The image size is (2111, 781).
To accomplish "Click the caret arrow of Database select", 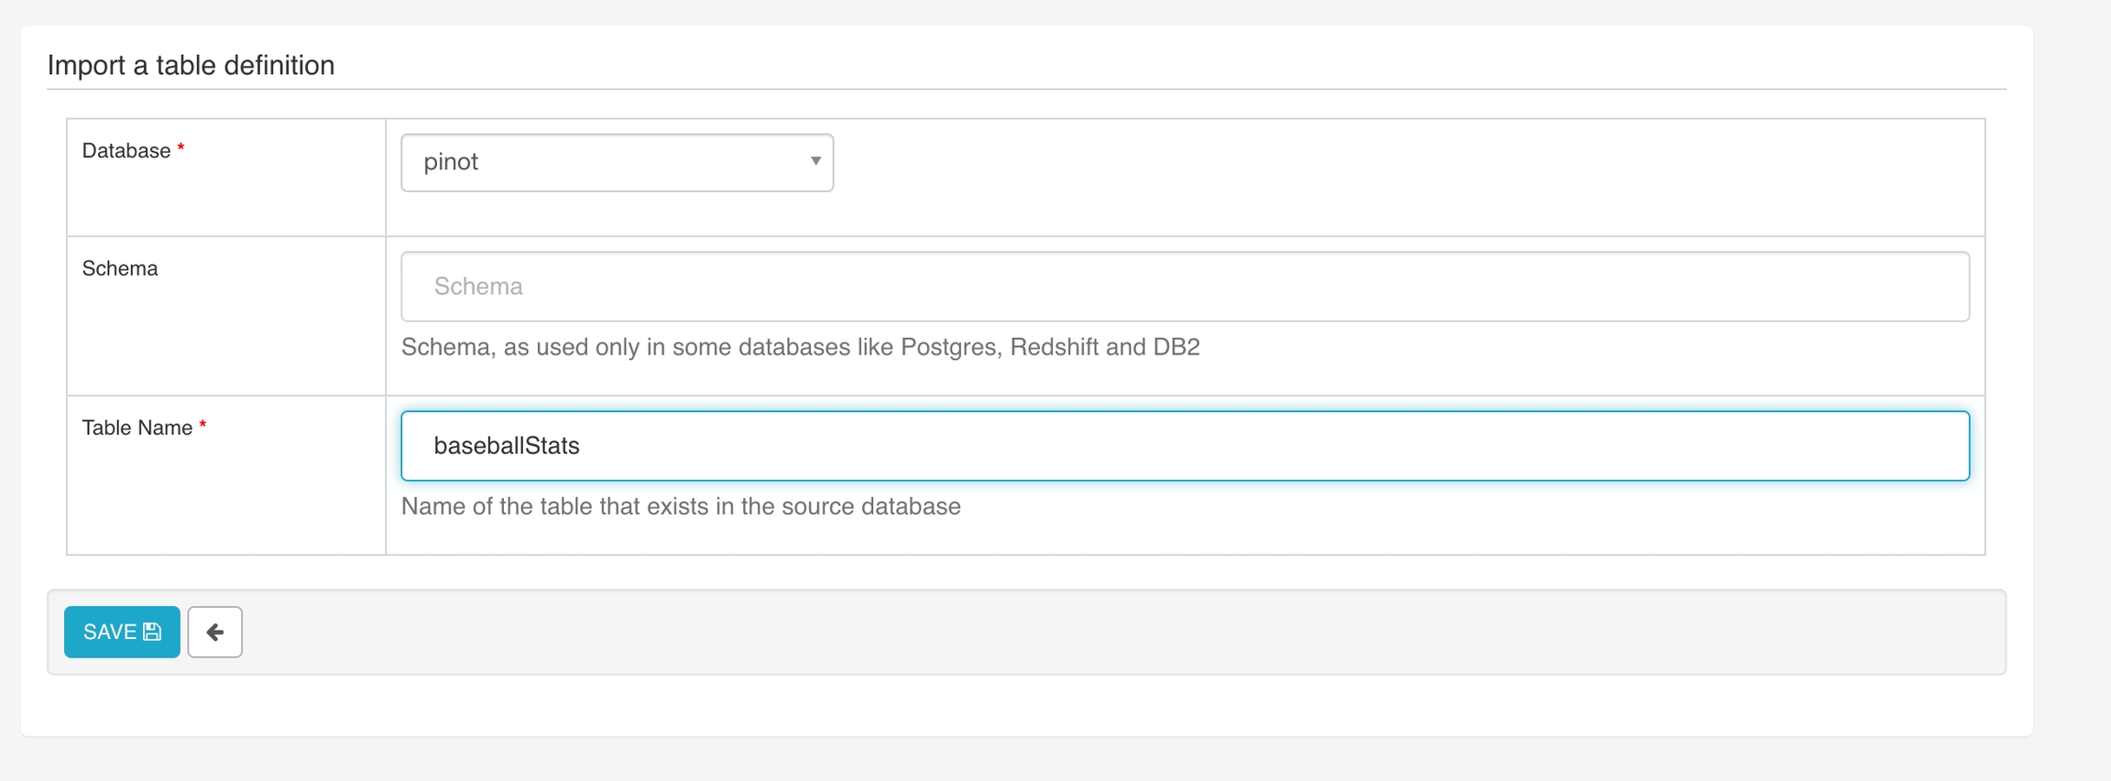I will pos(815,162).
